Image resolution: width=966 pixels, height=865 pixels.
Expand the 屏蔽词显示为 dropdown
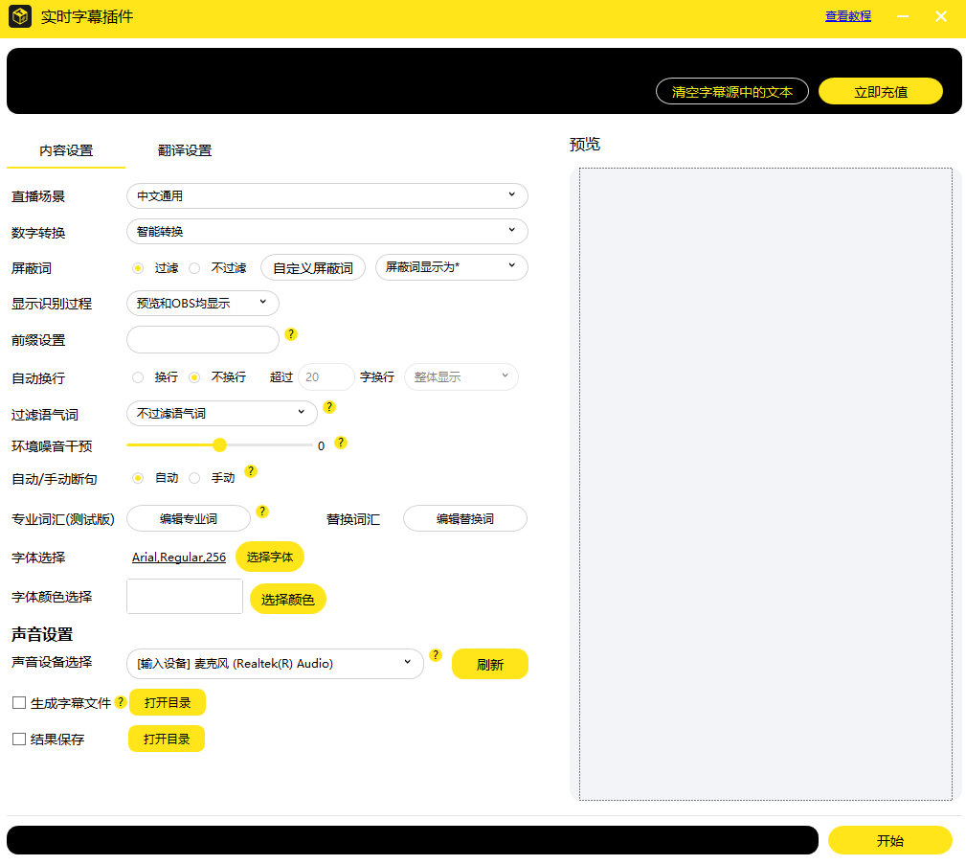pyautogui.click(x=451, y=267)
